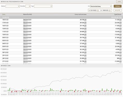This screenshot has width=123, height=97.
Task: Click the profit value 31 800,00
Action: pyautogui.click(x=118, y=38)
